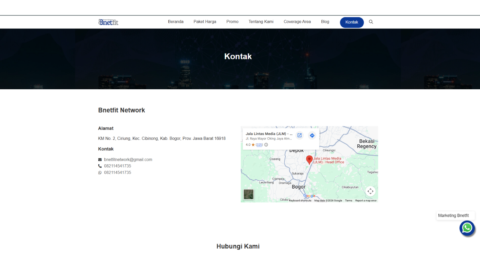Go to Beranda page
This screenshot has height=270, width=480.
point(175,22)
